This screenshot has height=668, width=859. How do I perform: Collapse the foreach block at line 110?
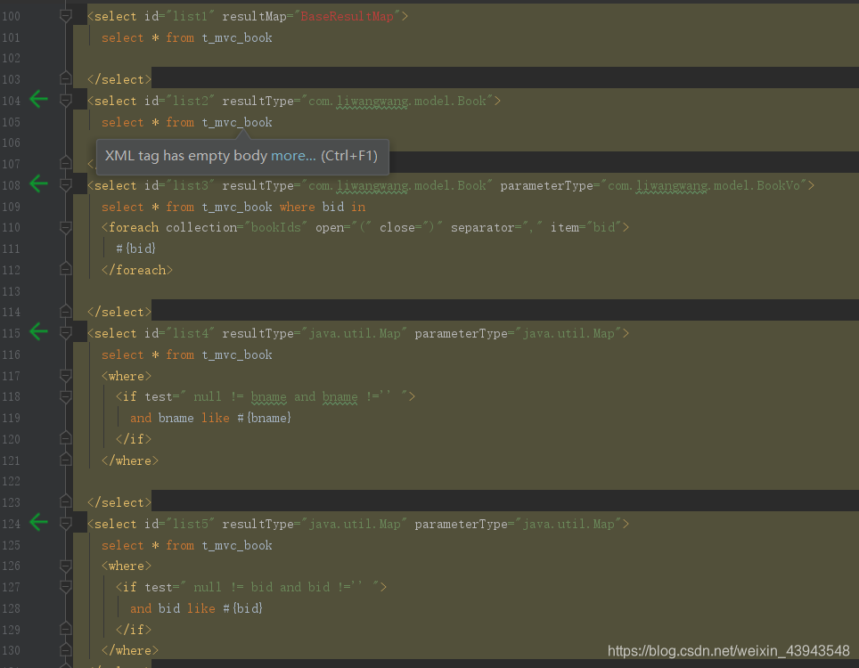click(x=65, y=227)
